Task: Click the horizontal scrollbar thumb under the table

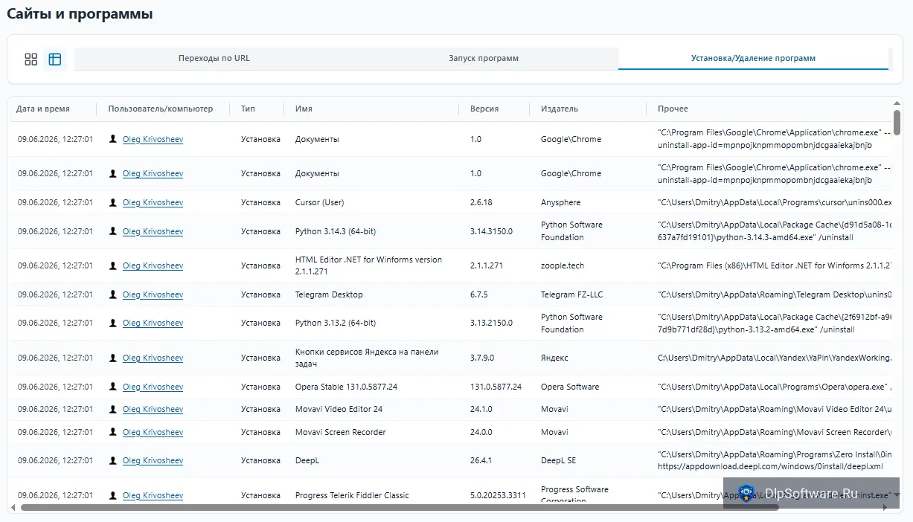Action: point(400,508)
